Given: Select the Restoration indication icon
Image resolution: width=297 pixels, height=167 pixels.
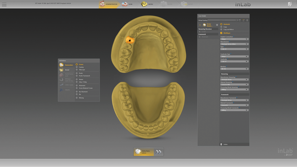Looking at the screenshot, I should click(62, 65).
